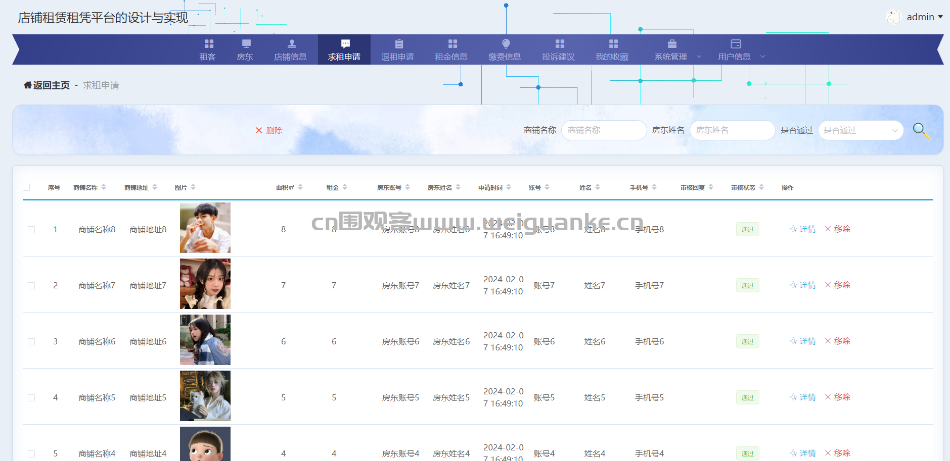The height and width of the screenshot is (461, 950).
Task: Toggle the select-all header checkbox
Action: [26, 187]
